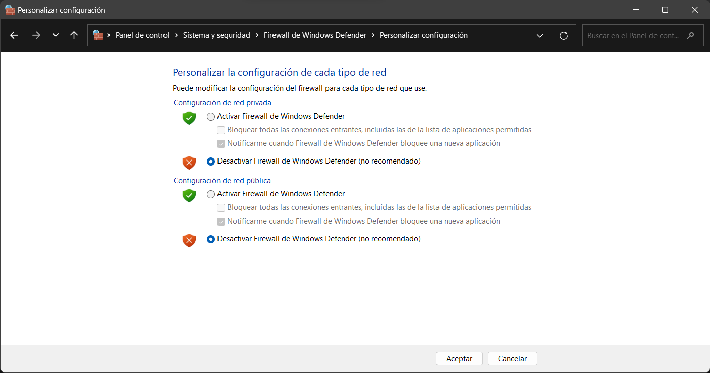The height and width of the screenshot is (373, 710).
Task: Refresh the Control Panel page
Action: click(564, 36)
